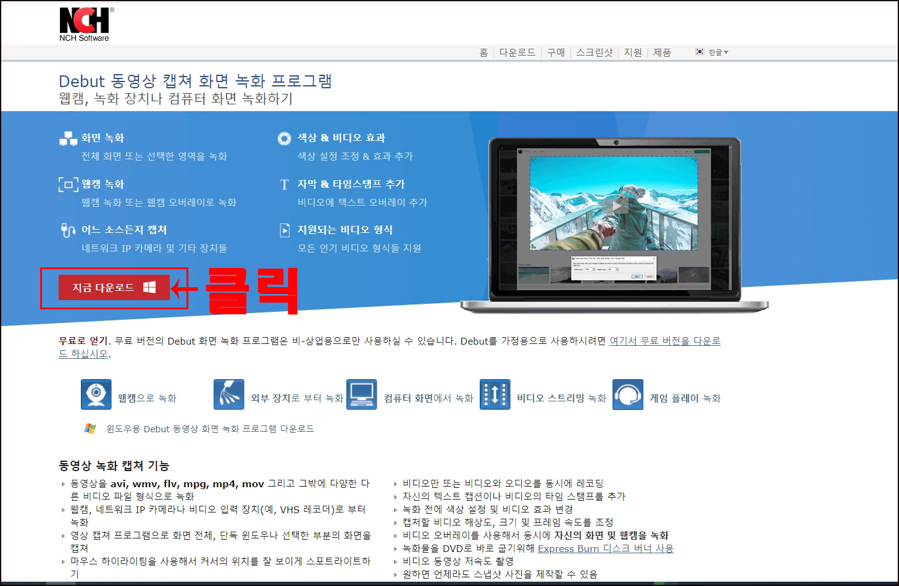
Task: Go to the 구매 page
Action: (556, 52)
